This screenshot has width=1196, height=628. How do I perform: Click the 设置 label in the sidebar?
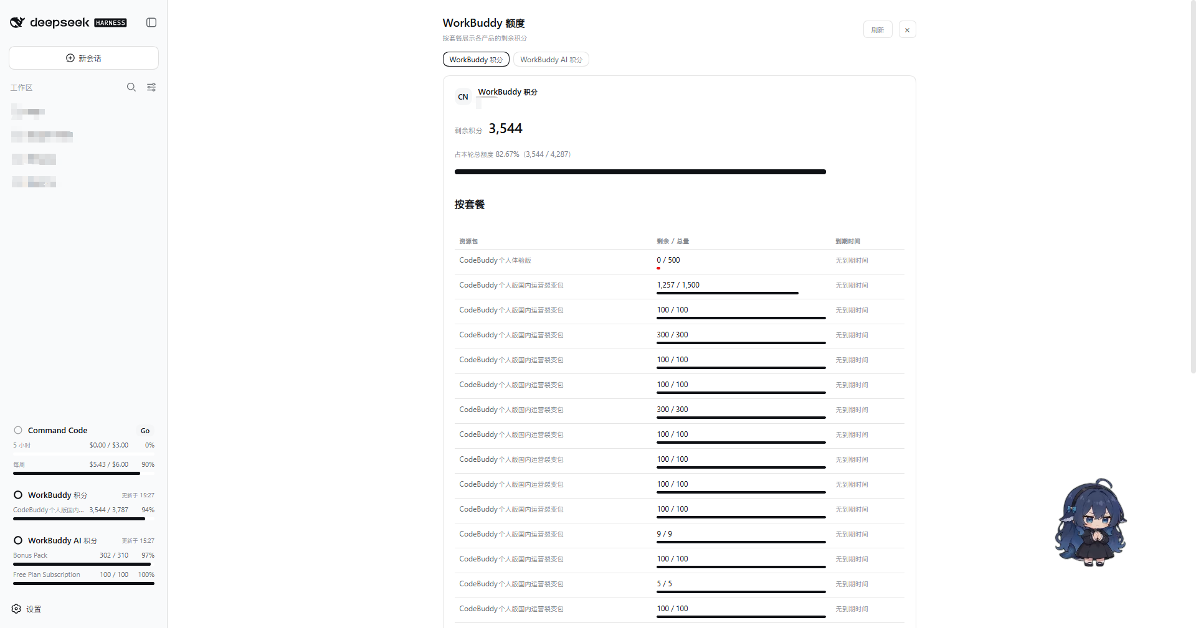[x=34, y=609]
